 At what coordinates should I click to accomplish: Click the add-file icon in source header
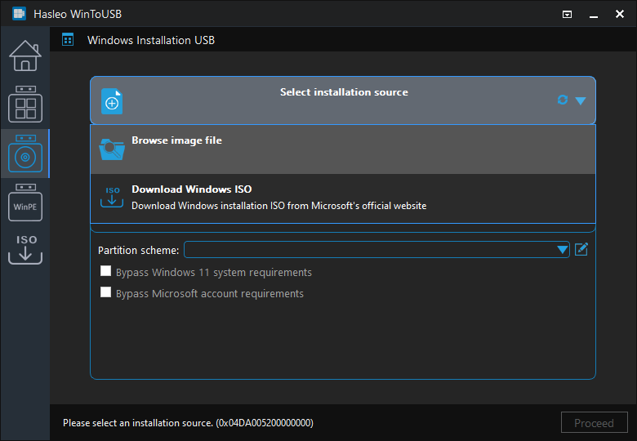click(x=112, y=101)
